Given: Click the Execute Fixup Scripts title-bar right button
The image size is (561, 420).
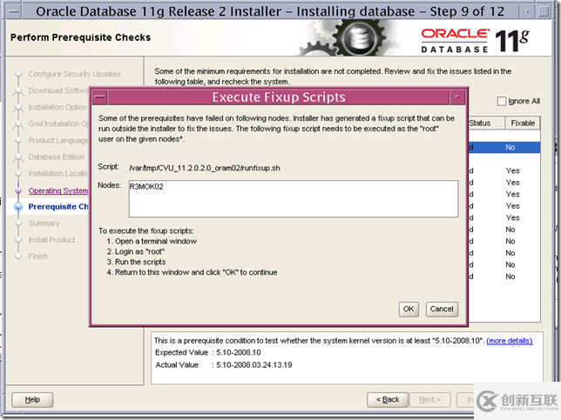Looking at the screenshot, I should click(456, 97).
